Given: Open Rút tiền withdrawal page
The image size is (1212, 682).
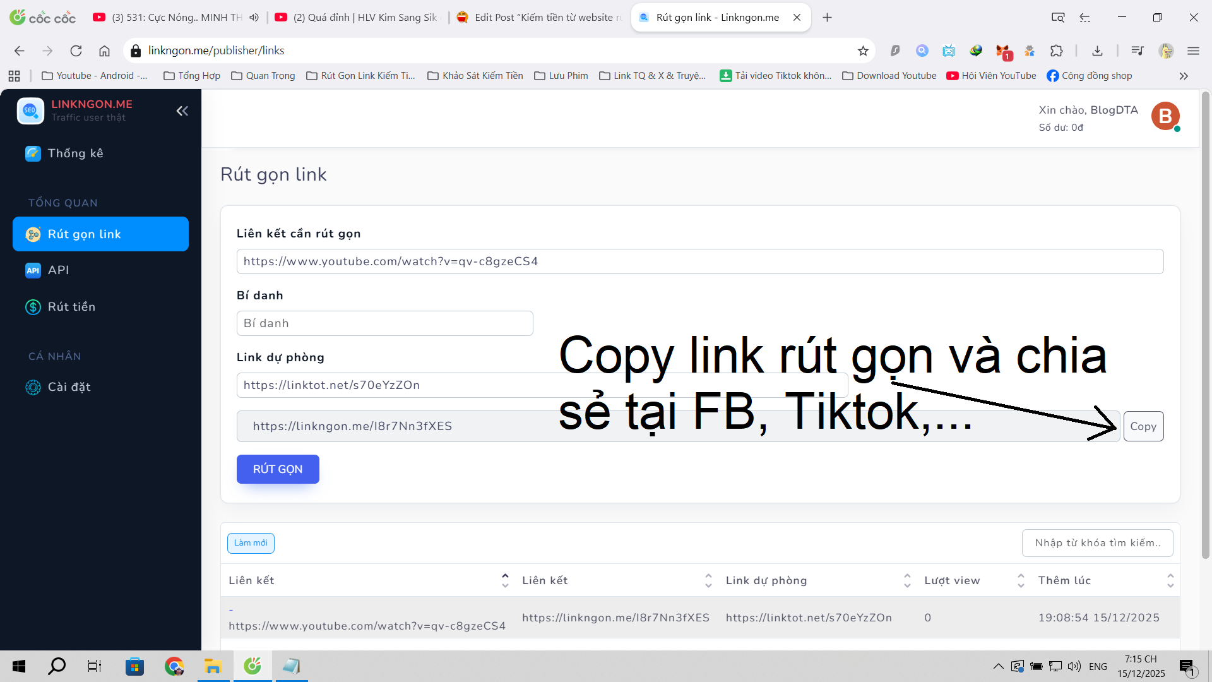Looking at the screenshot, I should (x=71, y=307).
